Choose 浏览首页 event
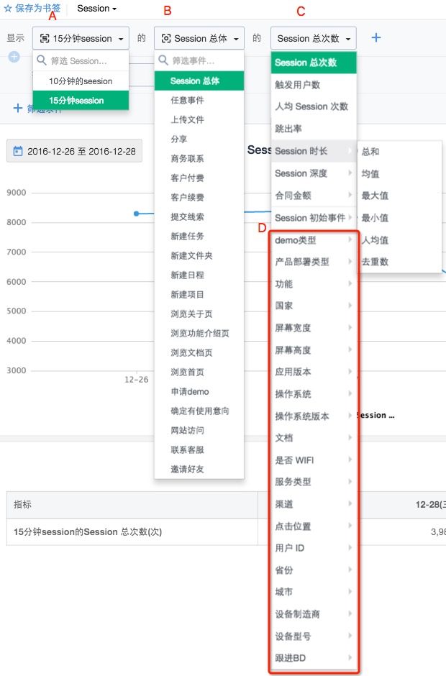Screen dimensions: 446x676 (199, 372)
